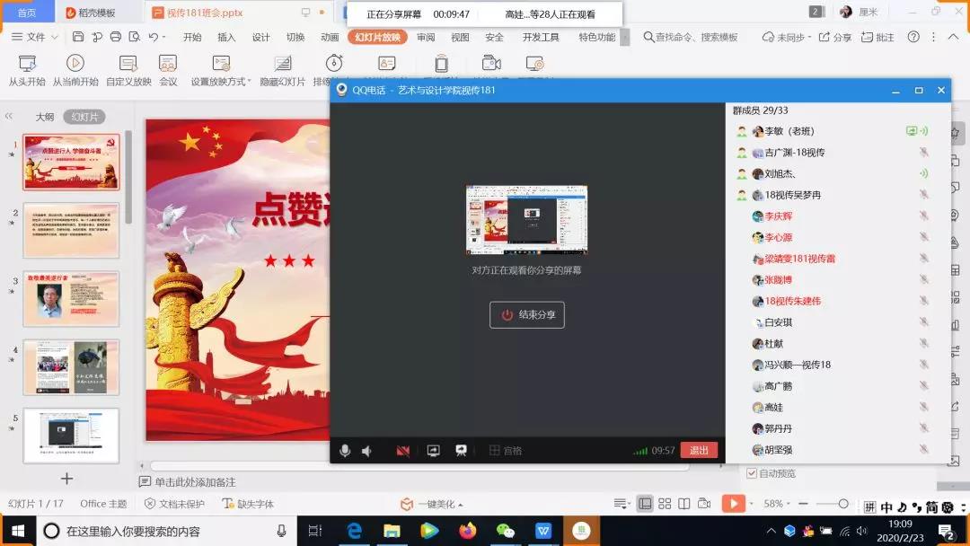This screenshot has width=970, height=546.
Task: Expand the 文件 menu dropdown
Action: pyautogui.click(x=36, y=37)
